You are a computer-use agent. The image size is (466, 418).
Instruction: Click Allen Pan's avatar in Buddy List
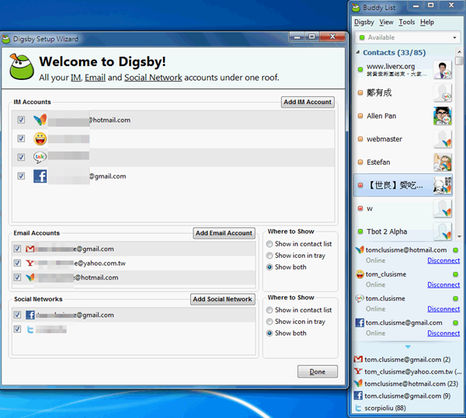pyautogui.click(x=443, y=116)
